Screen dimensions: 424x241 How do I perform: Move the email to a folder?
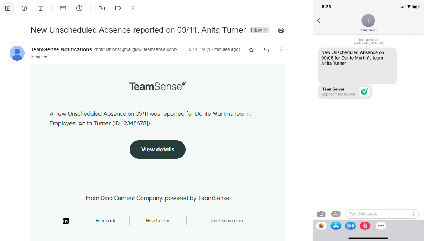[x=102, y=8]
